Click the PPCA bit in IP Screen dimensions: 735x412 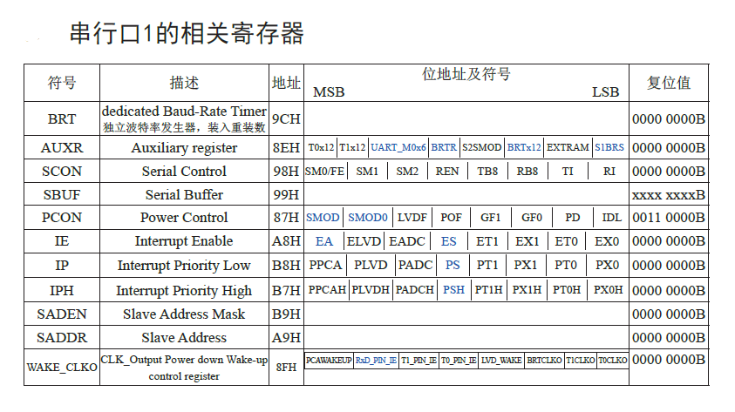(325, 266)
